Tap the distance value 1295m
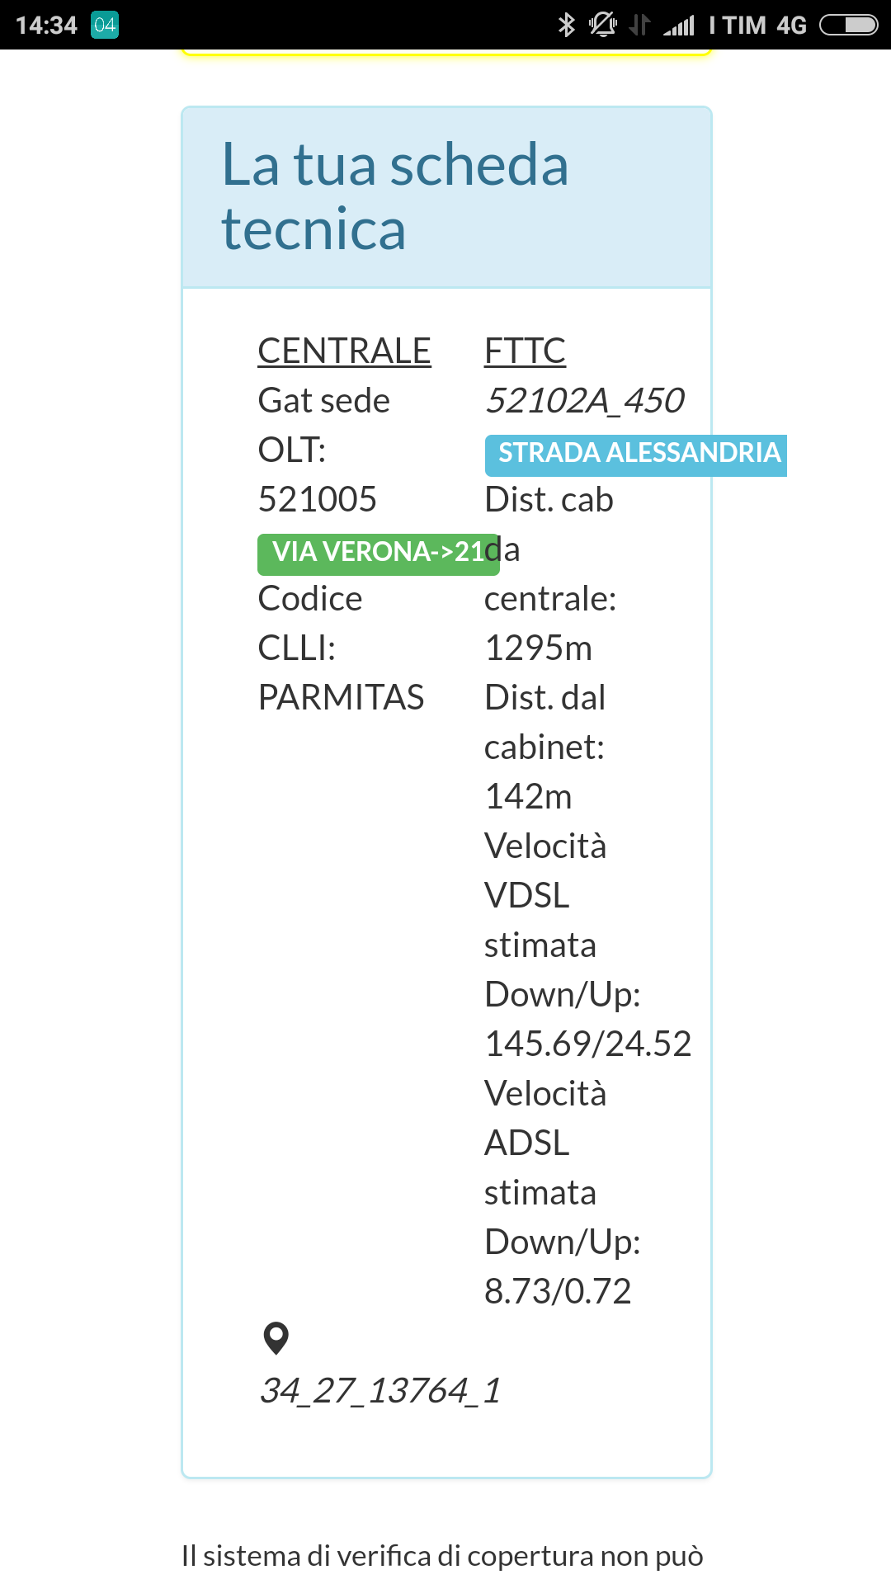The width and height of the screenshot is (891, 1584). coord(539,648)
